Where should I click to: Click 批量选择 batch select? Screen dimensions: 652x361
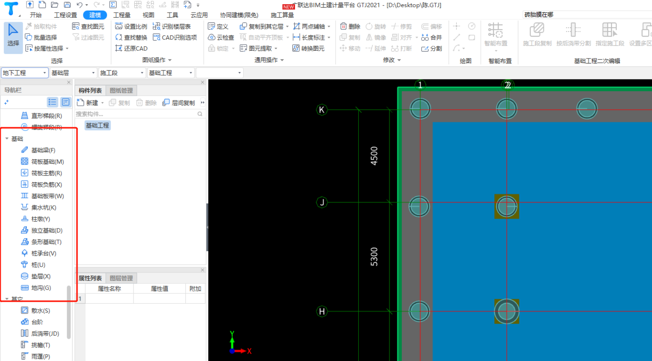41,37
